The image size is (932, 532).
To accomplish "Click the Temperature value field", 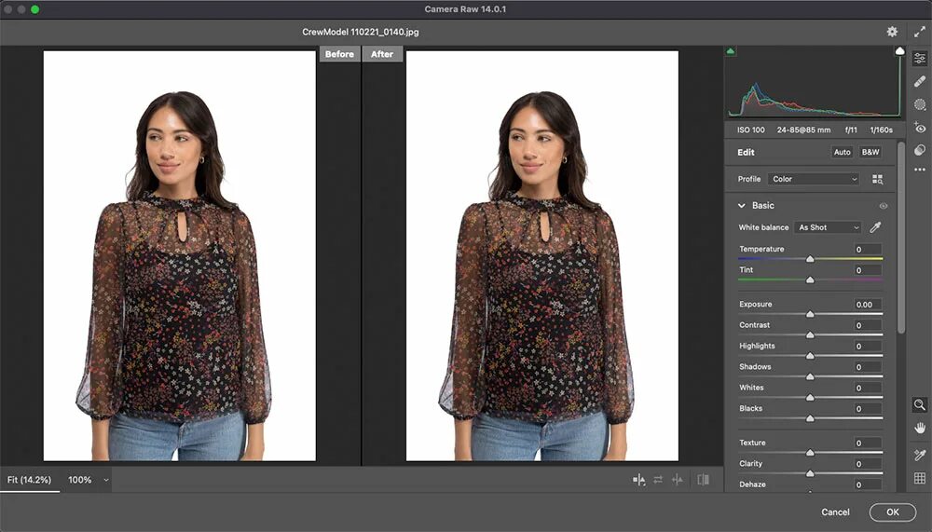I will [x=867, y=249].
